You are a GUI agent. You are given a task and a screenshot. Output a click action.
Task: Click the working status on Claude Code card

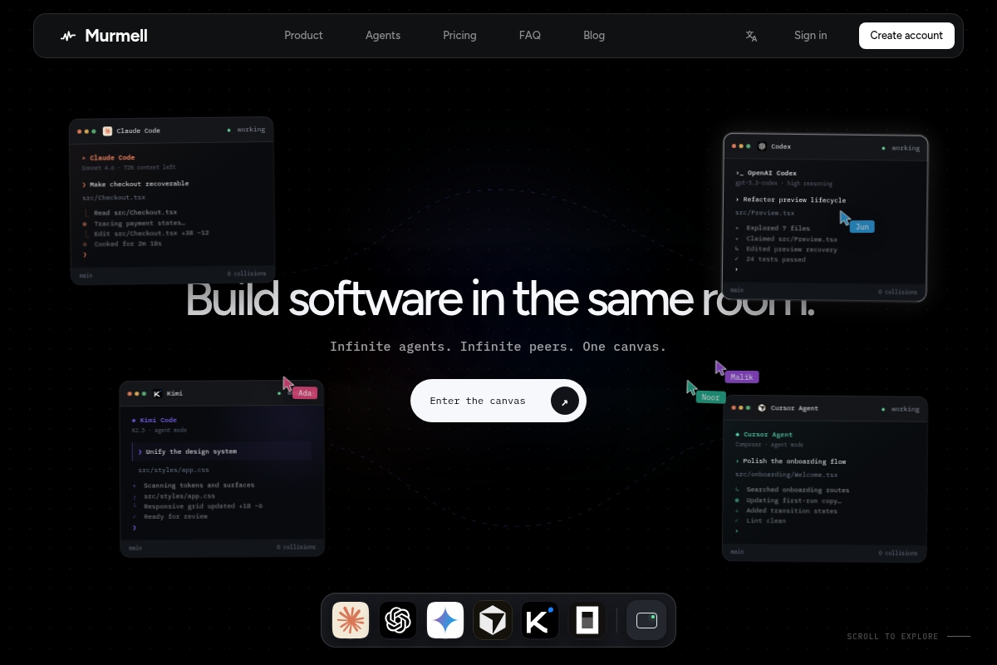[246, 130]
